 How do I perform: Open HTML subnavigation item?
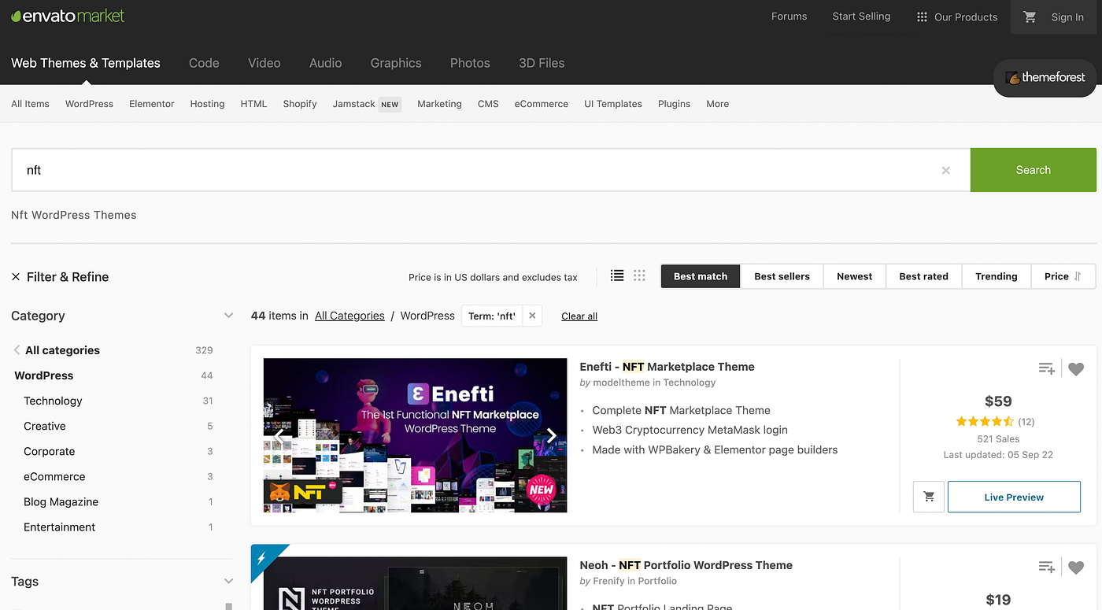[x=253, y=104]
